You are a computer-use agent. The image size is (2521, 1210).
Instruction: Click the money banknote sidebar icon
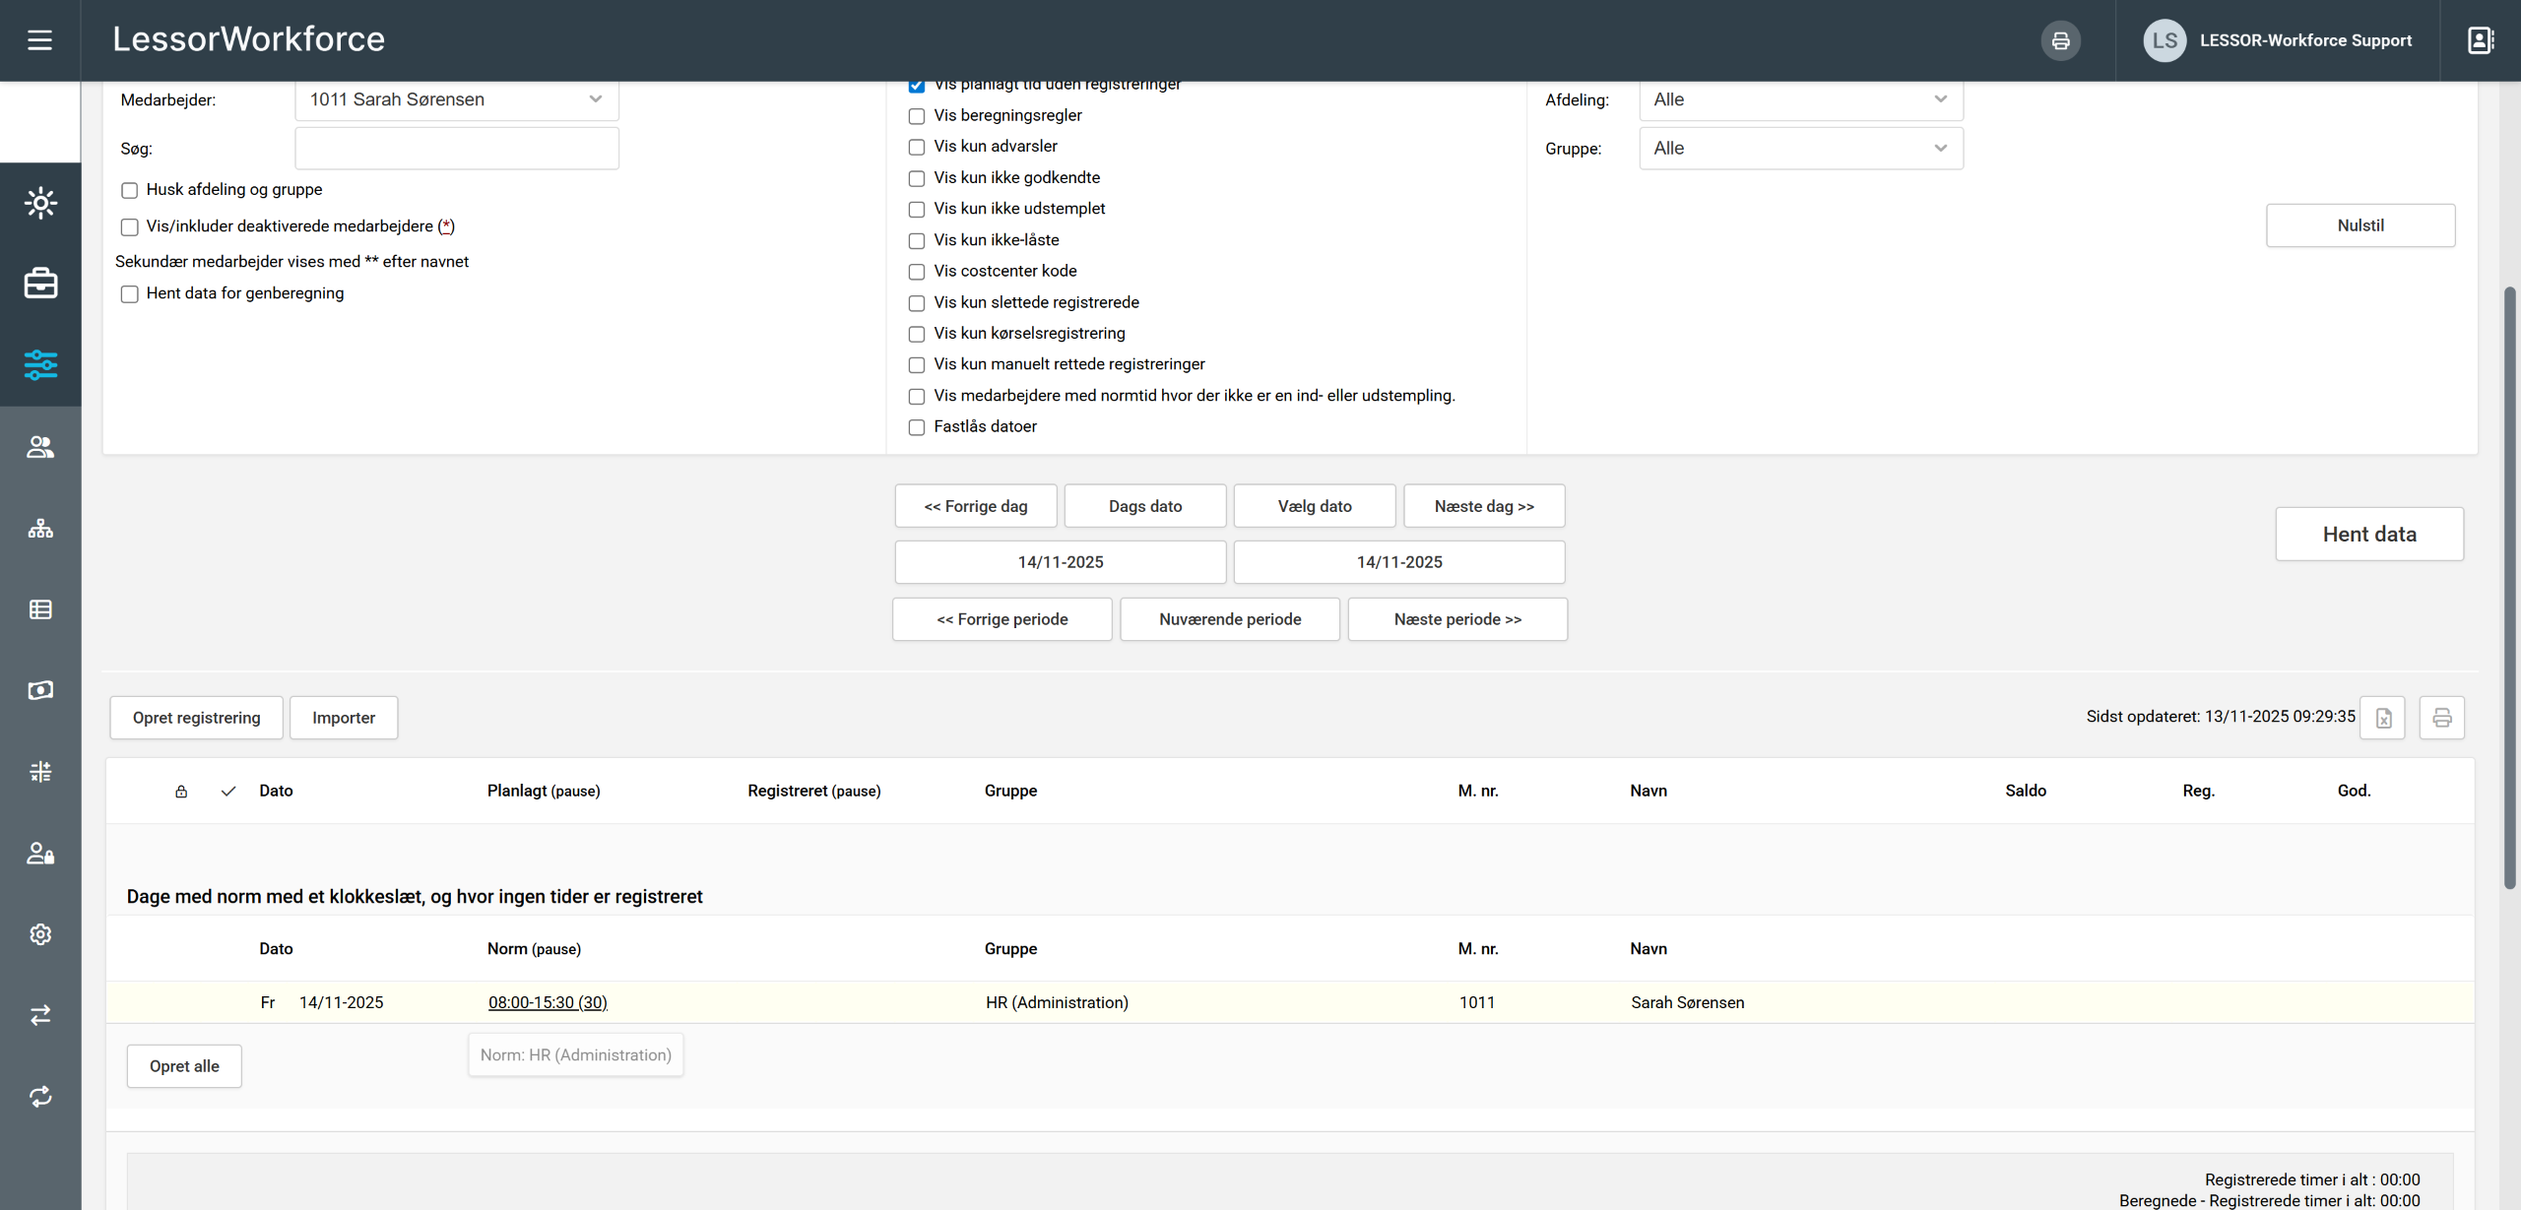tap(40, 690)
